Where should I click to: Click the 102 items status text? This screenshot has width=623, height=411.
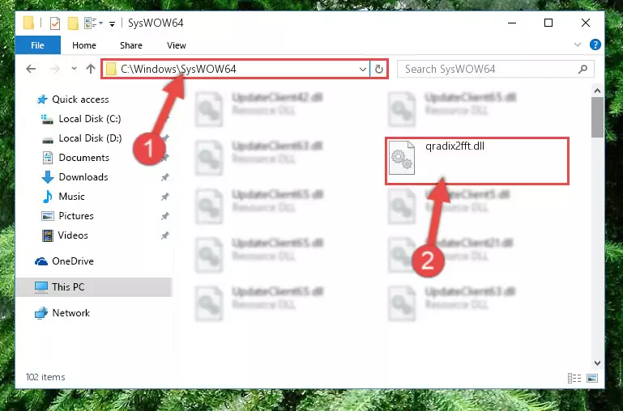click(45, 377)
